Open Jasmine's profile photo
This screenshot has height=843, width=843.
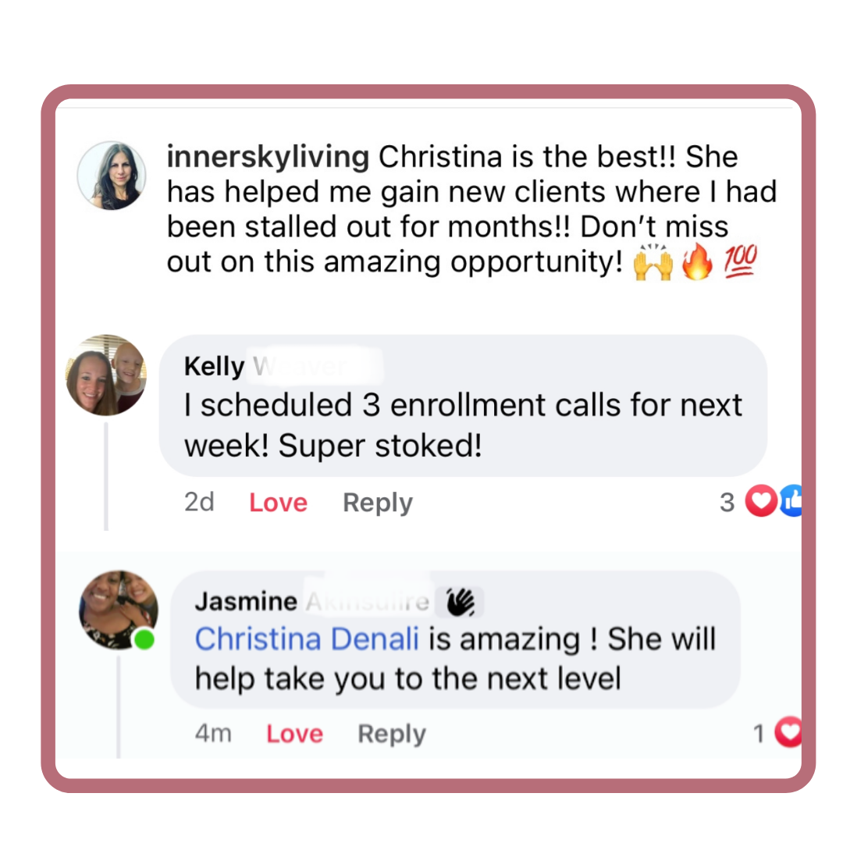119,610
